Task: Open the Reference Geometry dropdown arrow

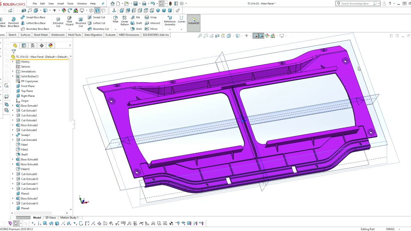Action: (170, 29)
